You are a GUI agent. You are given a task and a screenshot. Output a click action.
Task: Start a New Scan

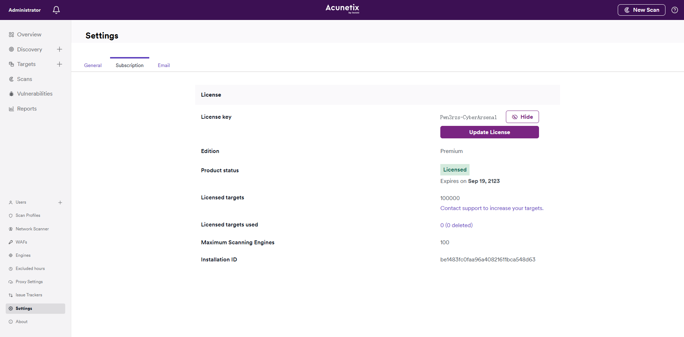pyautogui.click(x=641, y=10)
